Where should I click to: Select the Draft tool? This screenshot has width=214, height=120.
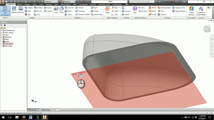[x=68, y=15]
